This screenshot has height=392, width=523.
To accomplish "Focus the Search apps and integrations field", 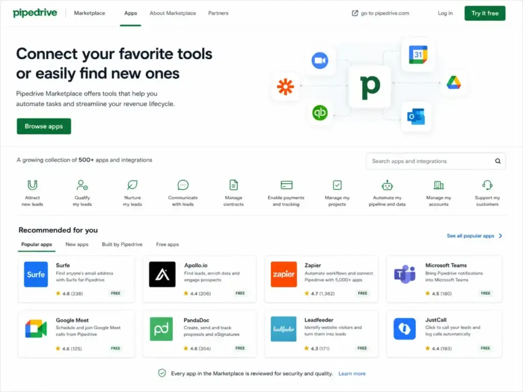I will [436, 161].
